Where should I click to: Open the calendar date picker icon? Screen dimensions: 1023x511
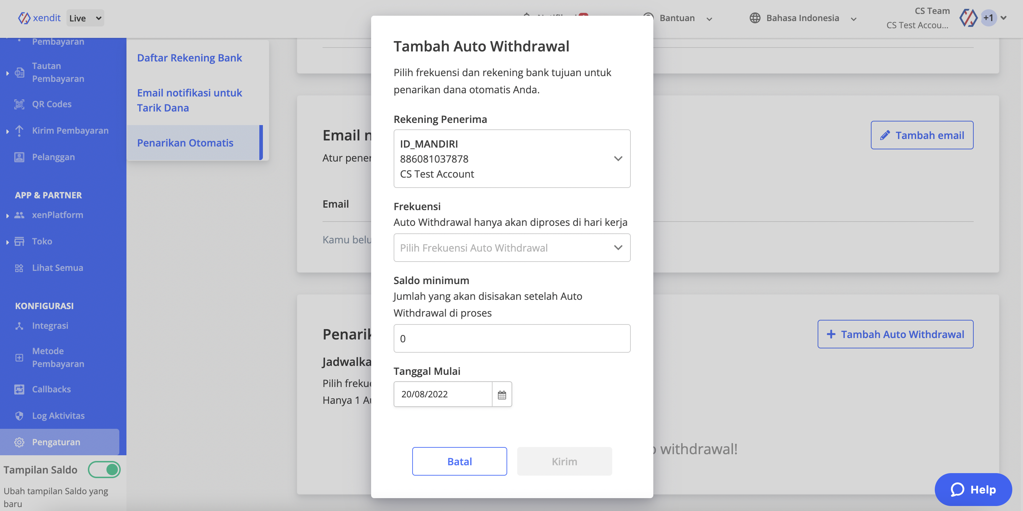click(502, 395)
